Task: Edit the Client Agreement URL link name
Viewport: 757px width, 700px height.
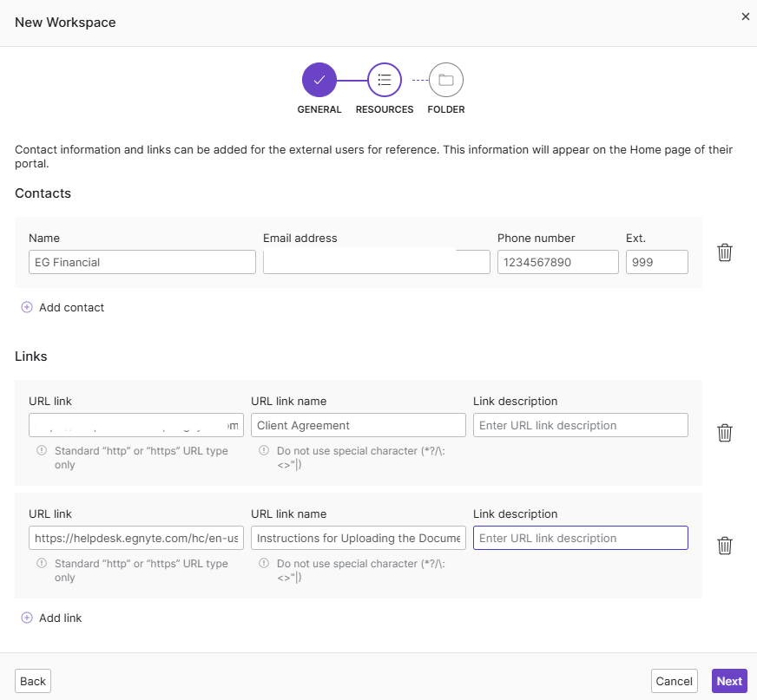Action: [x=359, y=425]
